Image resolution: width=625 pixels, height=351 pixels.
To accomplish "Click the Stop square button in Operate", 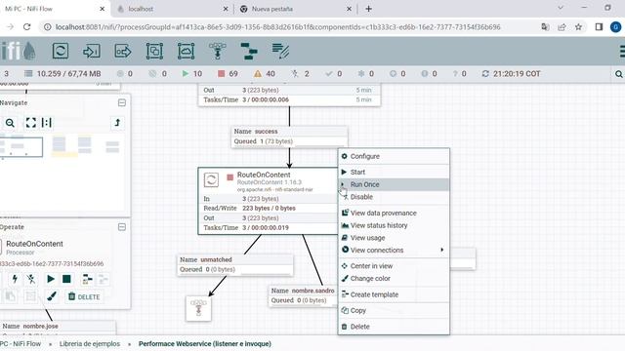I will [x=66, y=279].
